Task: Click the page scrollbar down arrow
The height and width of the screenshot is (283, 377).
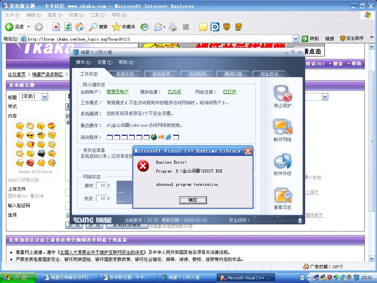Action: pos(371,259)
